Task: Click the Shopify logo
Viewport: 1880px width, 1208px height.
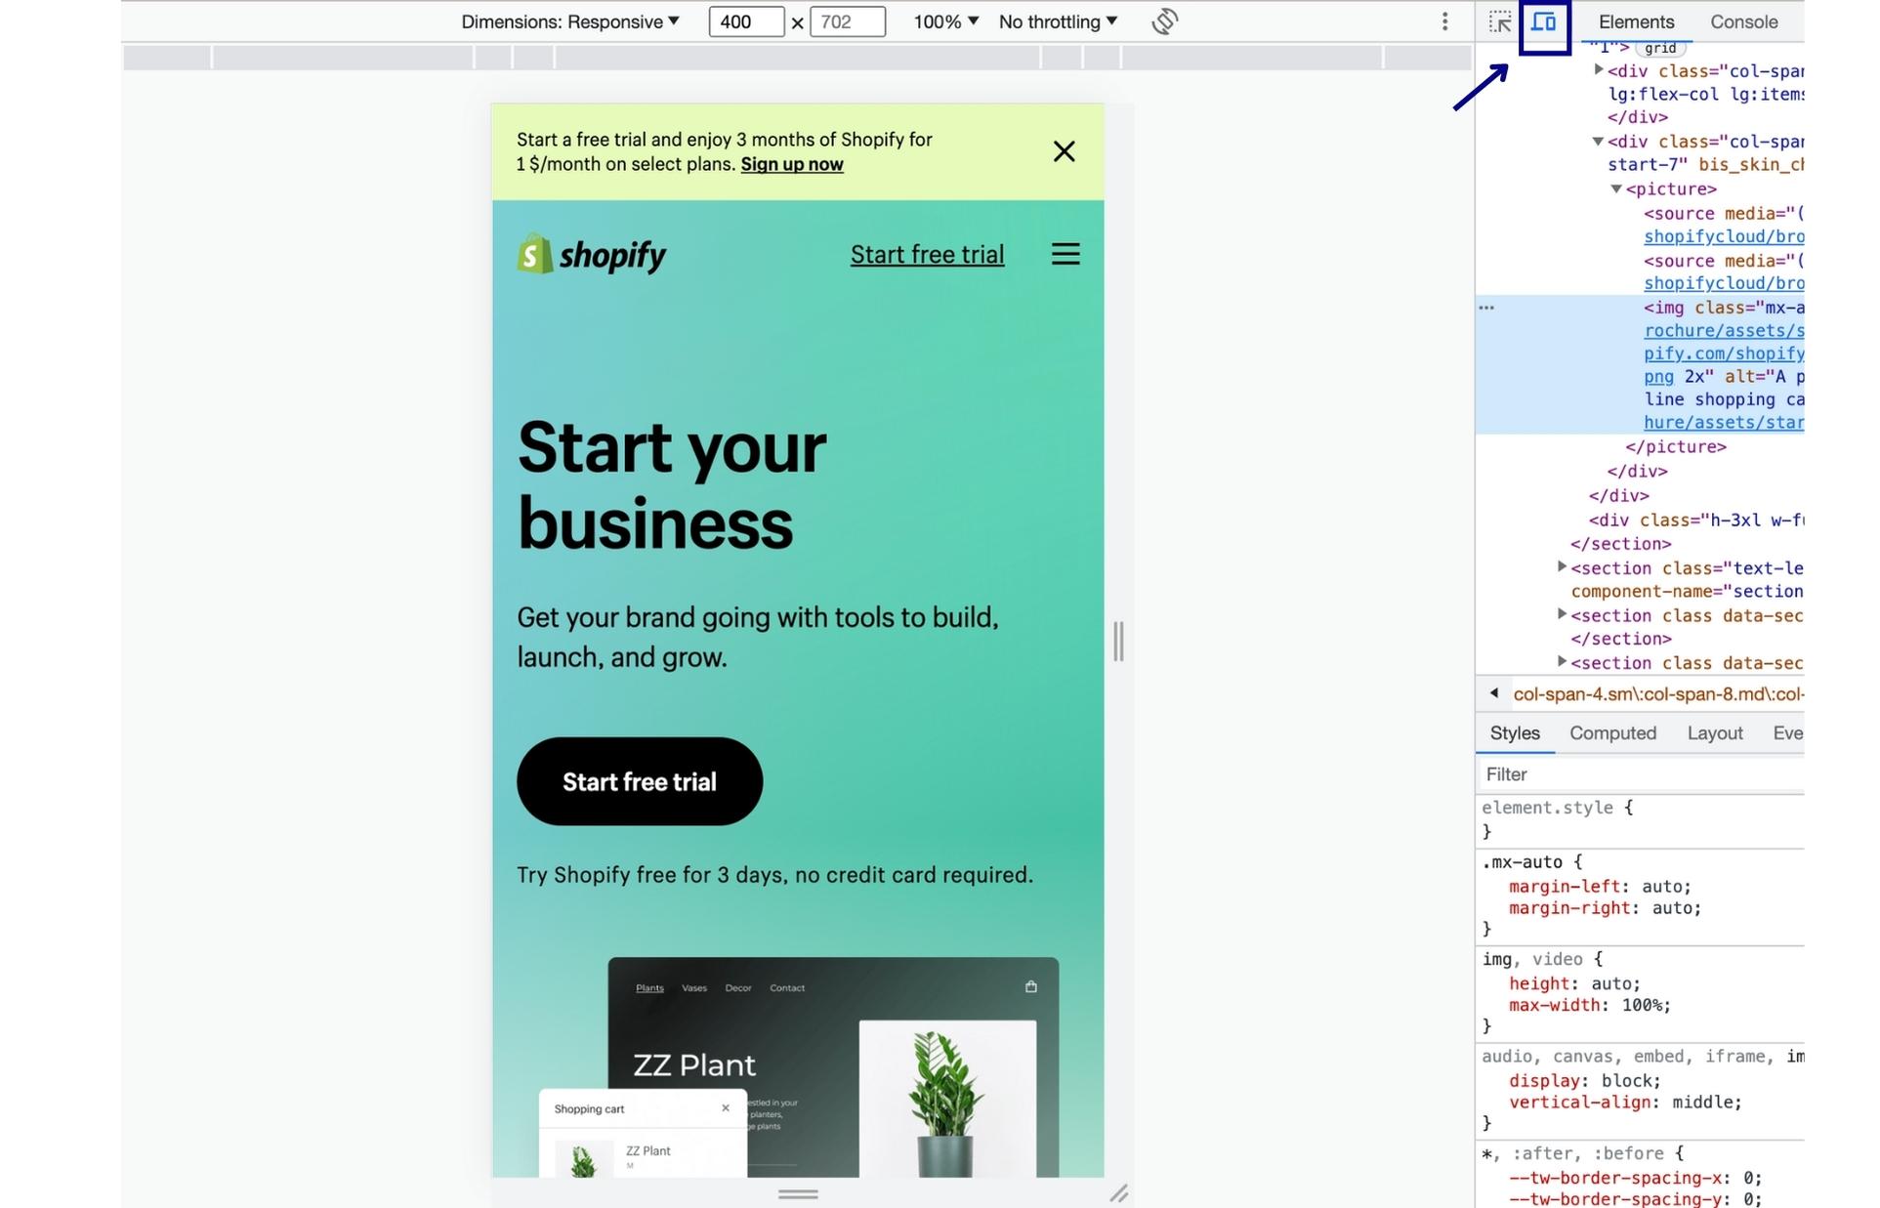Action: click(x=590, y=255)
